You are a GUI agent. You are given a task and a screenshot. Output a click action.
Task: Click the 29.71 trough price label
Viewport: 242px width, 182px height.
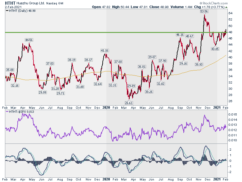click(x=60, y=93)
